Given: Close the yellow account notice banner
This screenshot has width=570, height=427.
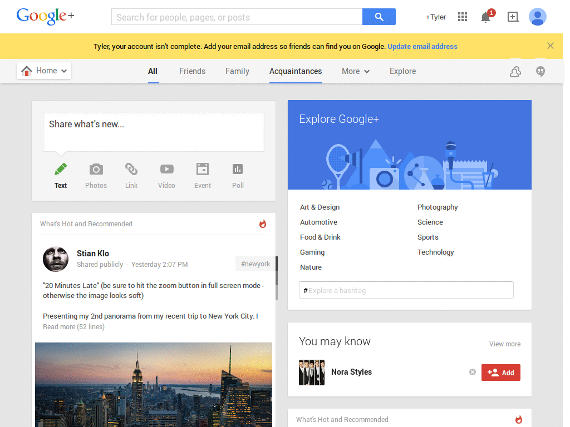Looking at the screenshot, I should coord(550,46).
